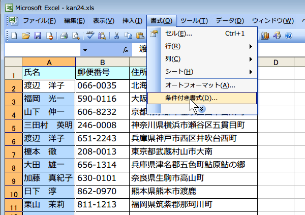Select column B header

(101, 62)
